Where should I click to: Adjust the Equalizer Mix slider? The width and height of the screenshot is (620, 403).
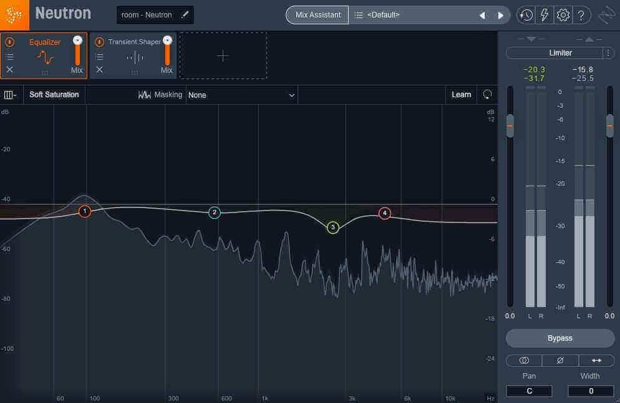click(x=77, y=50)
